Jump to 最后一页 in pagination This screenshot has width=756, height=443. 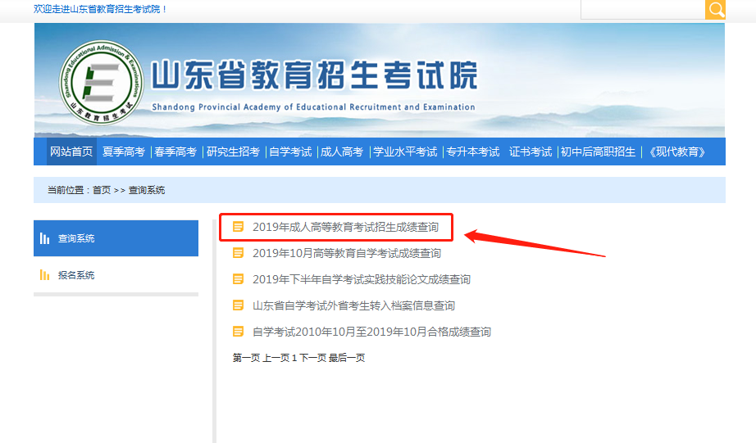pos(347,358)
